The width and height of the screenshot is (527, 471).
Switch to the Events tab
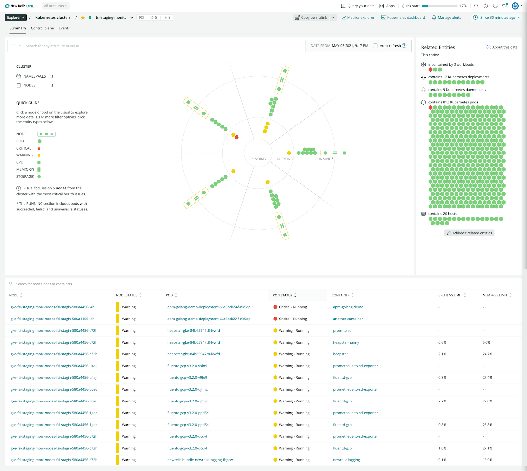64,28
